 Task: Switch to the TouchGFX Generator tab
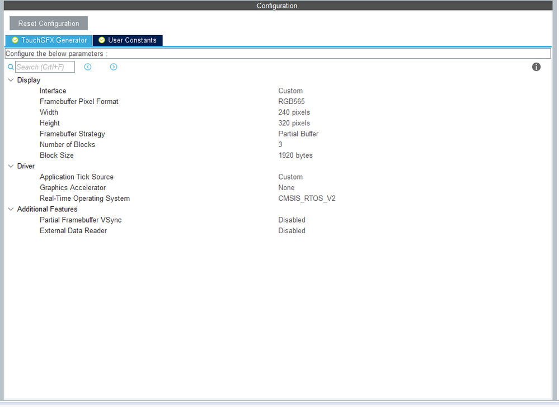tap(49, 40)
